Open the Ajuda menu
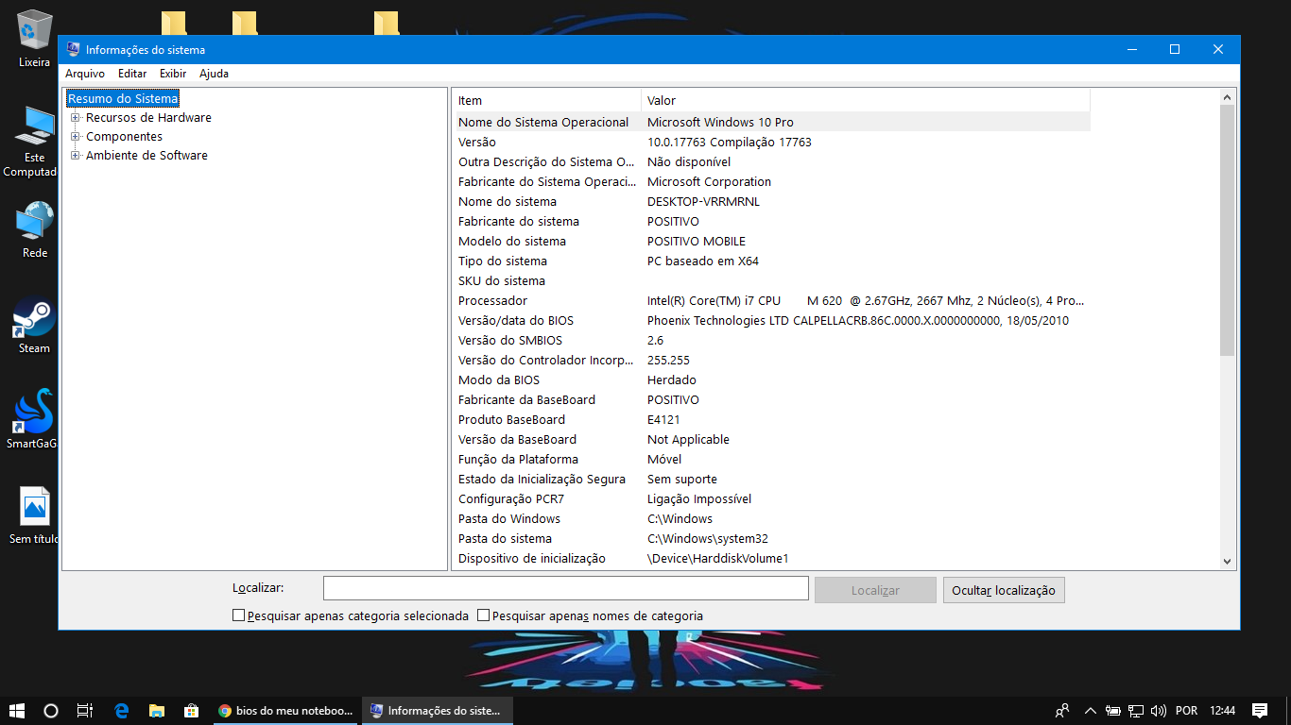Screen dimensions: 1291x725 pos(214,74)
